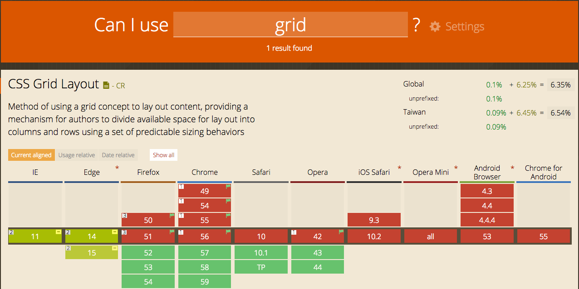Click the Chrome 57 support cell

click(205, 253)
